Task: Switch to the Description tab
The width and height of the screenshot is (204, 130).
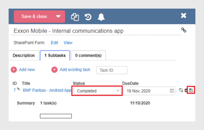Action: (24, 56)
